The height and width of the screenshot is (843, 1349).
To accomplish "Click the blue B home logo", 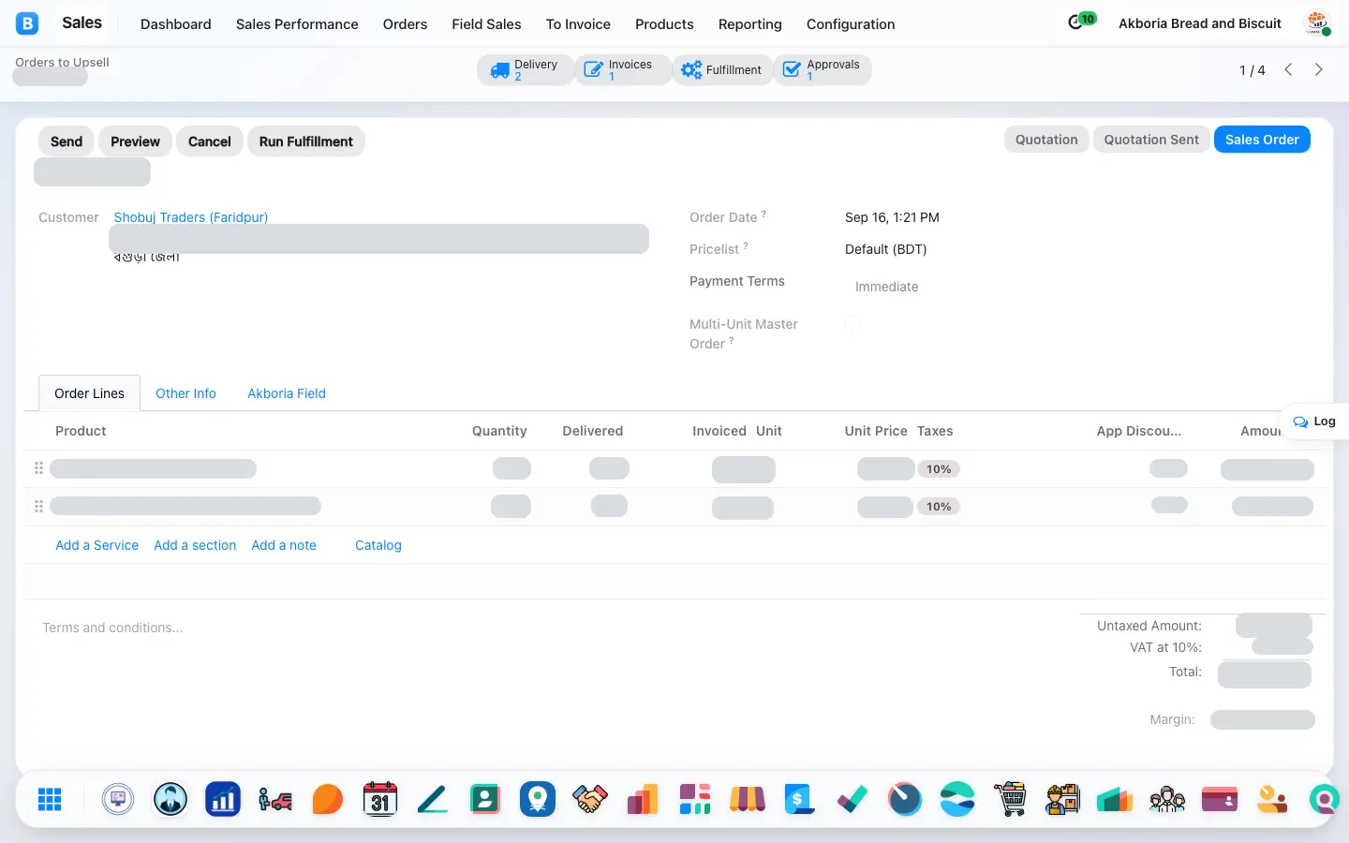I will pos(27,23).
